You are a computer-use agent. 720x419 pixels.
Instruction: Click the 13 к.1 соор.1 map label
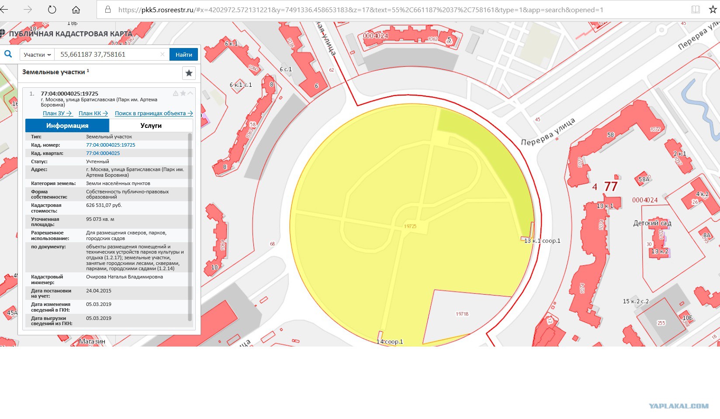pos(542,240)
